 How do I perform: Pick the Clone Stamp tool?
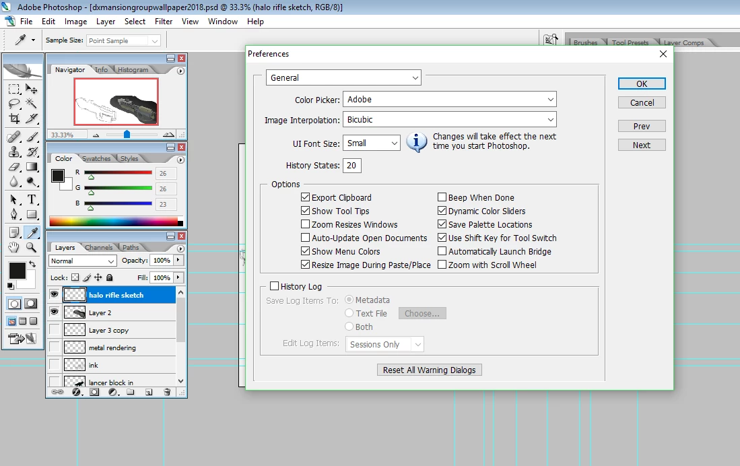[14, 152]
